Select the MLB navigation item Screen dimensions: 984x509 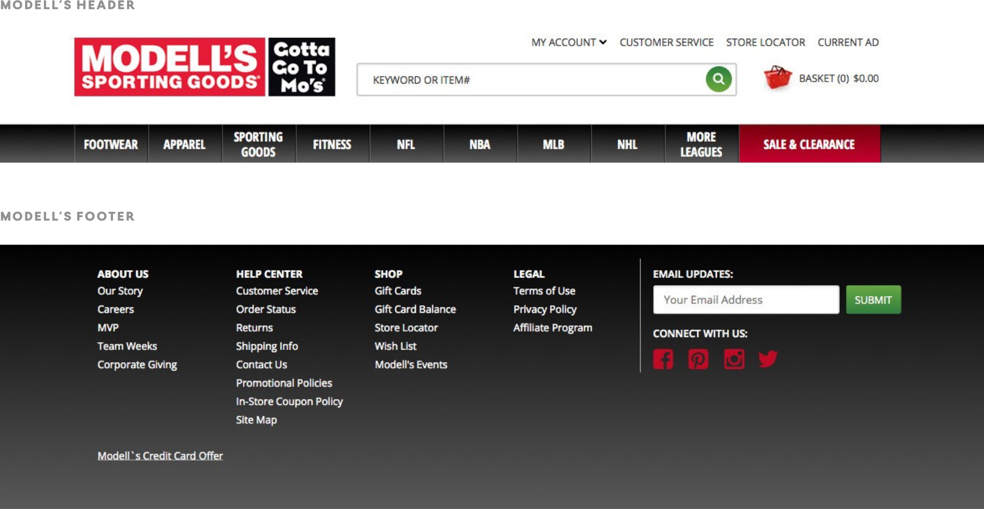coord(553,144)
